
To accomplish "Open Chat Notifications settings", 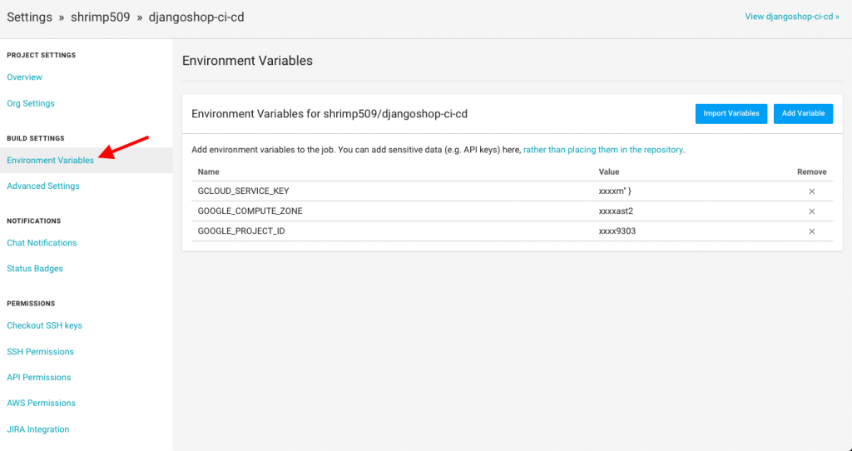I will [42, 243].
